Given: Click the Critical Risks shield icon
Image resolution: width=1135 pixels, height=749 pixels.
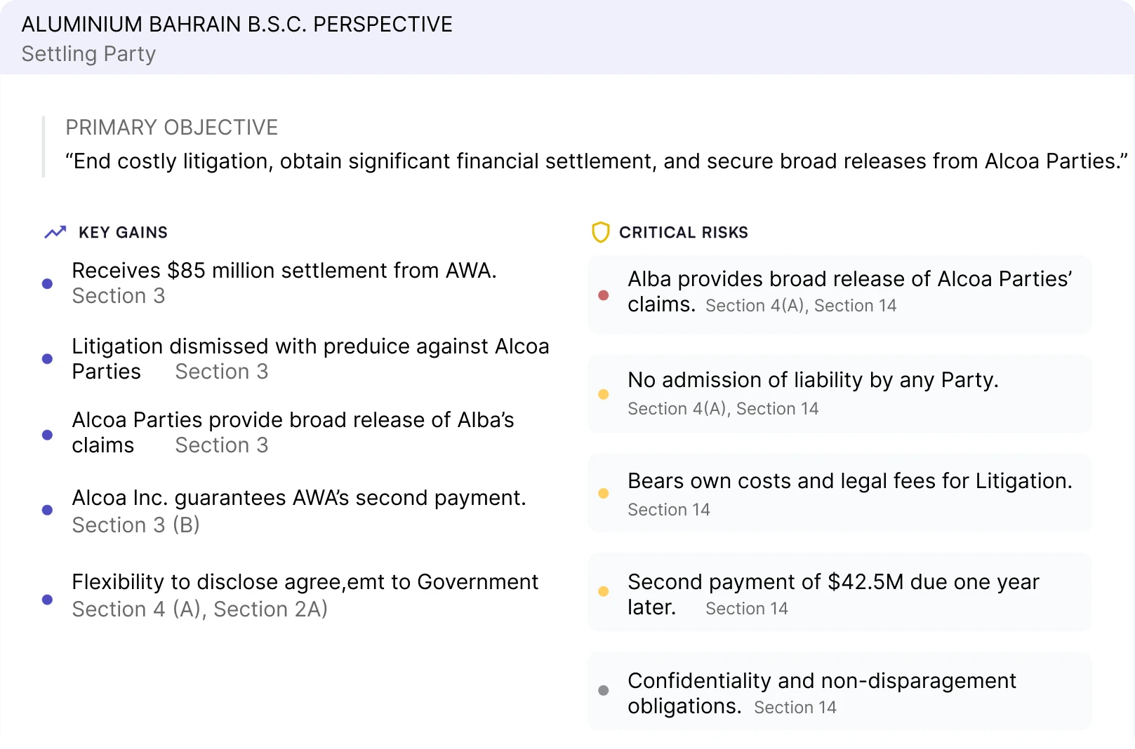Looking at the screenshot, I should coord(600,232).
